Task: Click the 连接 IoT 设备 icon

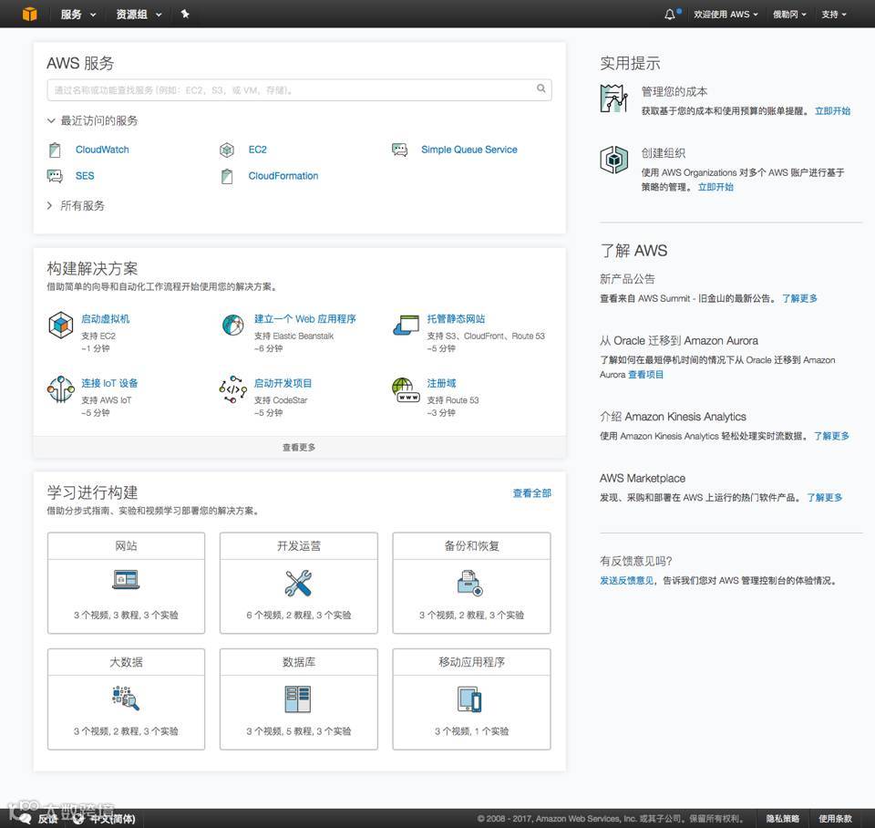Action: pos(60,389)
